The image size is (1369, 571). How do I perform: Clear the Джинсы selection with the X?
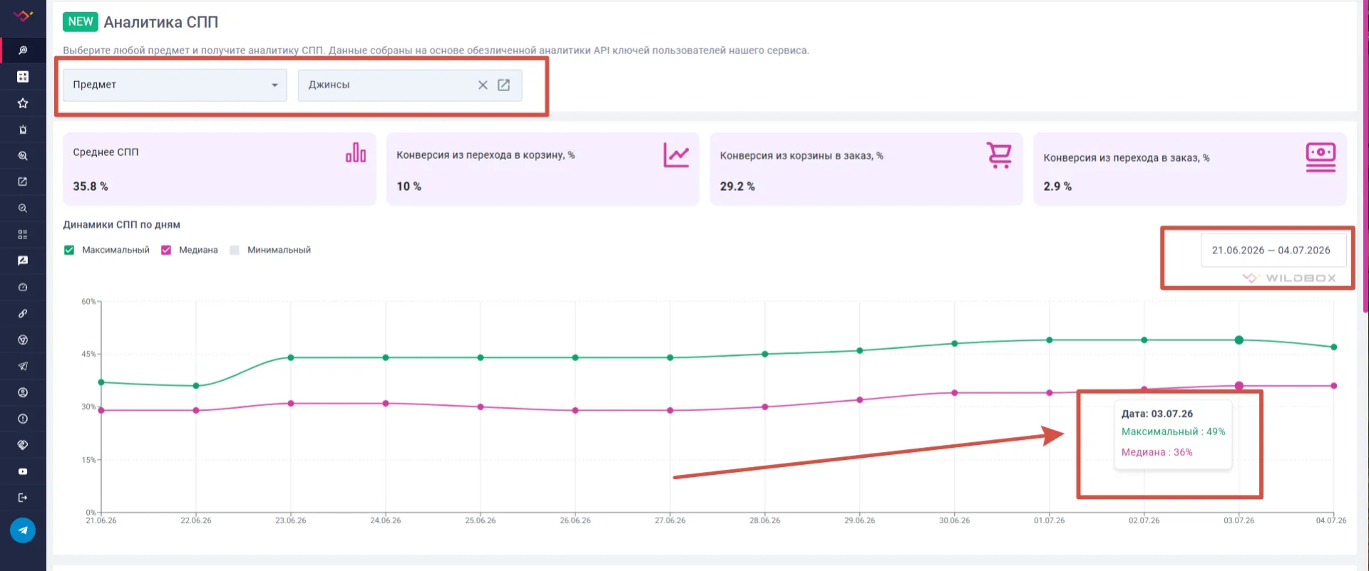483,85
